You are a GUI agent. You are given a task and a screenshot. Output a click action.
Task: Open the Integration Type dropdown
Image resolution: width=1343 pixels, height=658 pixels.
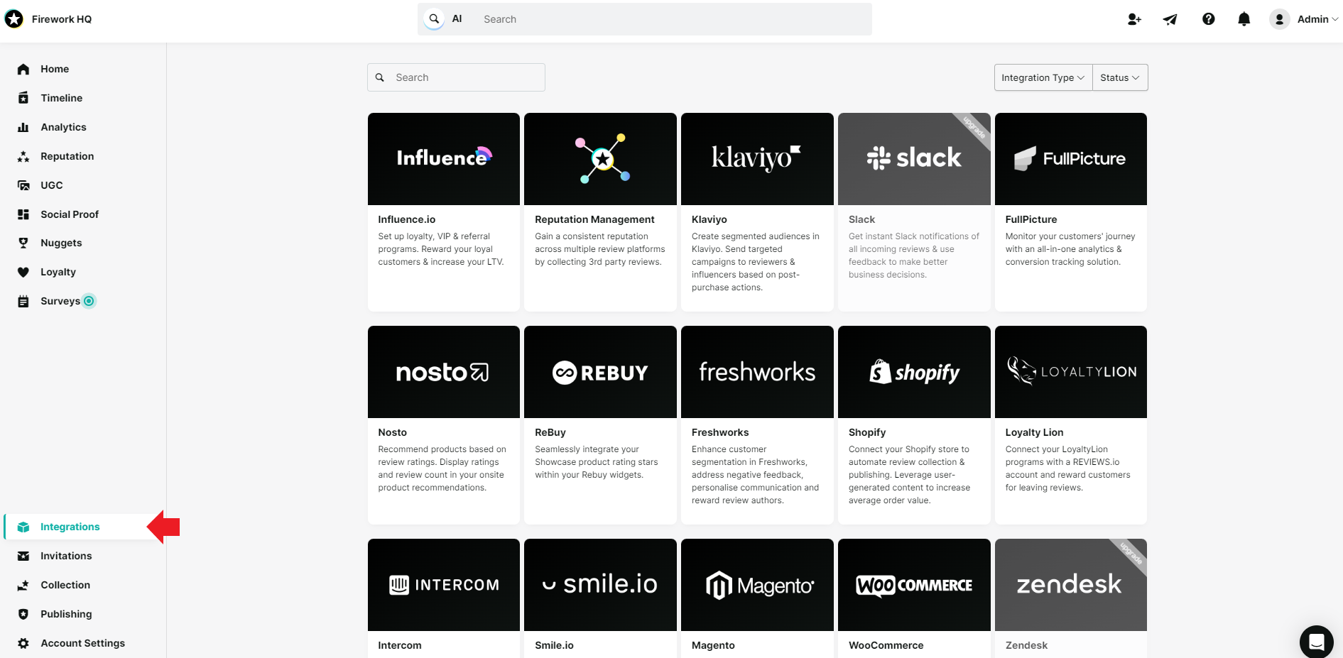[x=1042, y=77]
